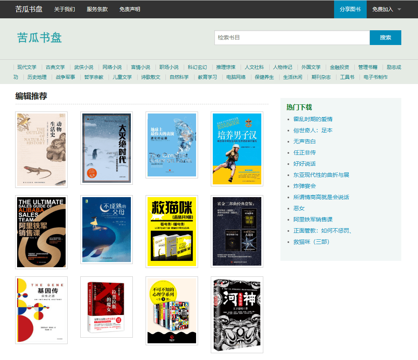Browse the 武侠小说 category
418x360 pixels.
tap(84, 67)
